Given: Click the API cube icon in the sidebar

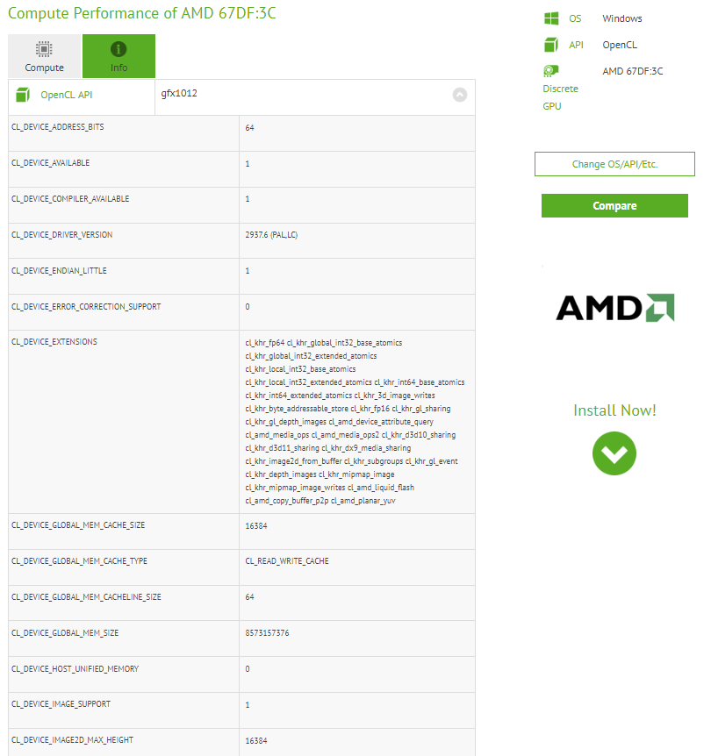Looking at the screenshot, I should coord(551,45).
